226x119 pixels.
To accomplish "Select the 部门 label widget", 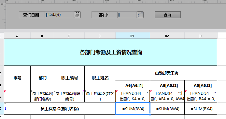I will click(x=105, y=15).
